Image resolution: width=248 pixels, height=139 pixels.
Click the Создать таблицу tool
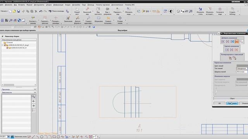point(232,11)
